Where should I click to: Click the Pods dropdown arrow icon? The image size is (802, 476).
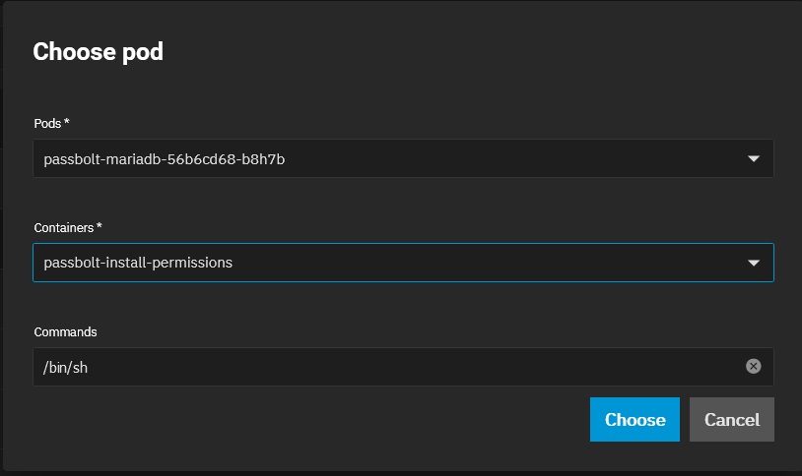pyautogui.click(x=754, y=158)
